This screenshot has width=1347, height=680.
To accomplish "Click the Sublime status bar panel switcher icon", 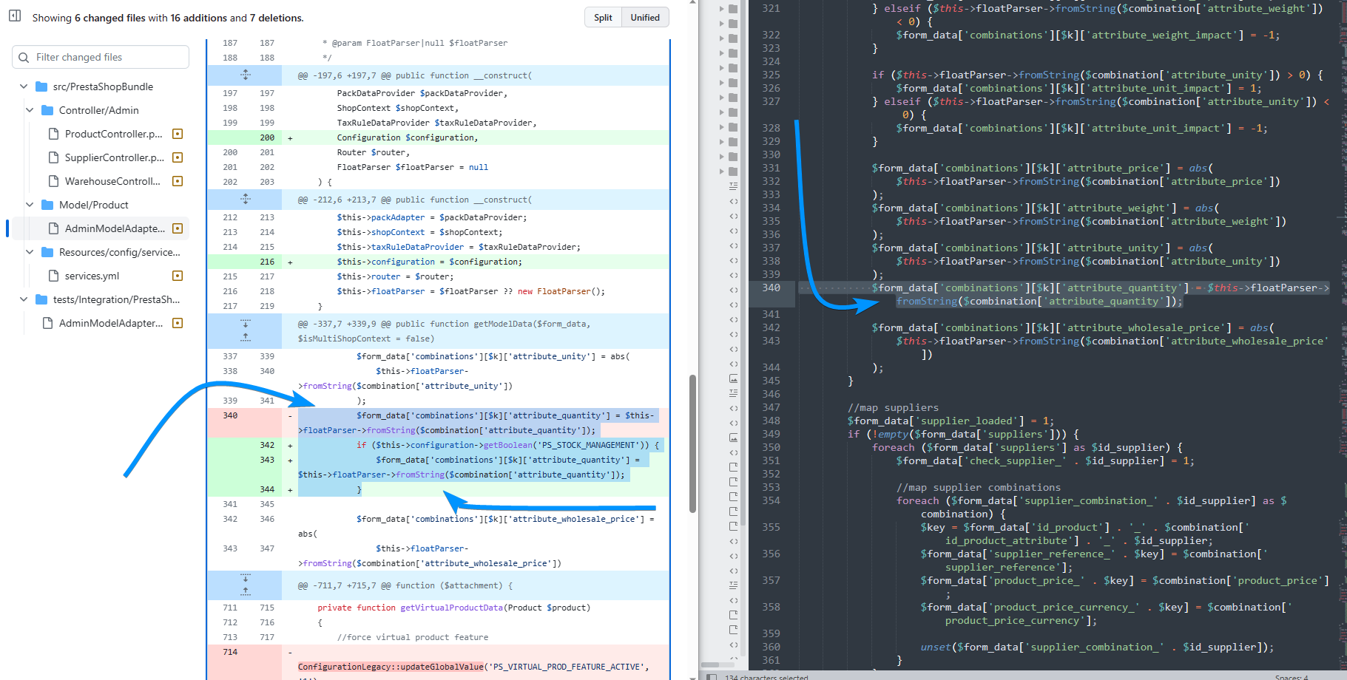I will coord(711,676).
